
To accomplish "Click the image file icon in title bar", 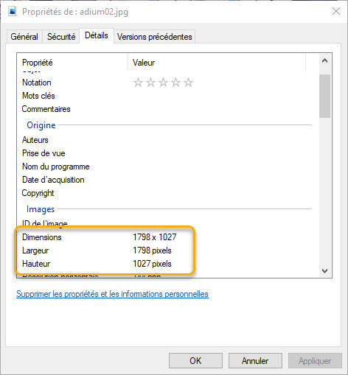I will click(x=13, y=11).
